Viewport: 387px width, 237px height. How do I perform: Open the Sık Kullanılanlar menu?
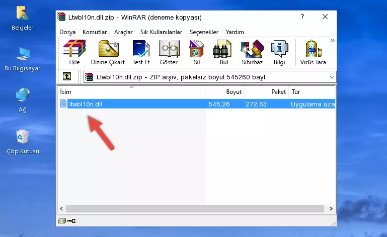coord(161,32)
